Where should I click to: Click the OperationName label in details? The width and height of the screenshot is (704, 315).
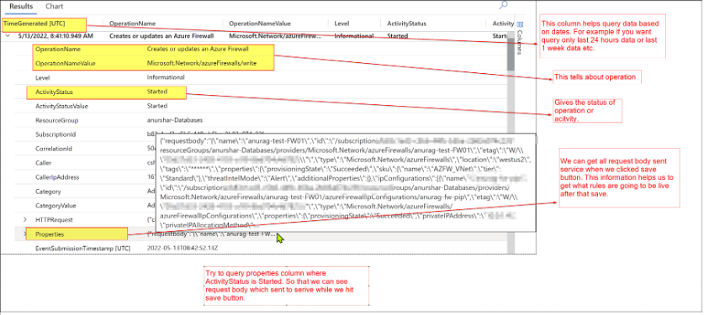point(58,50)
